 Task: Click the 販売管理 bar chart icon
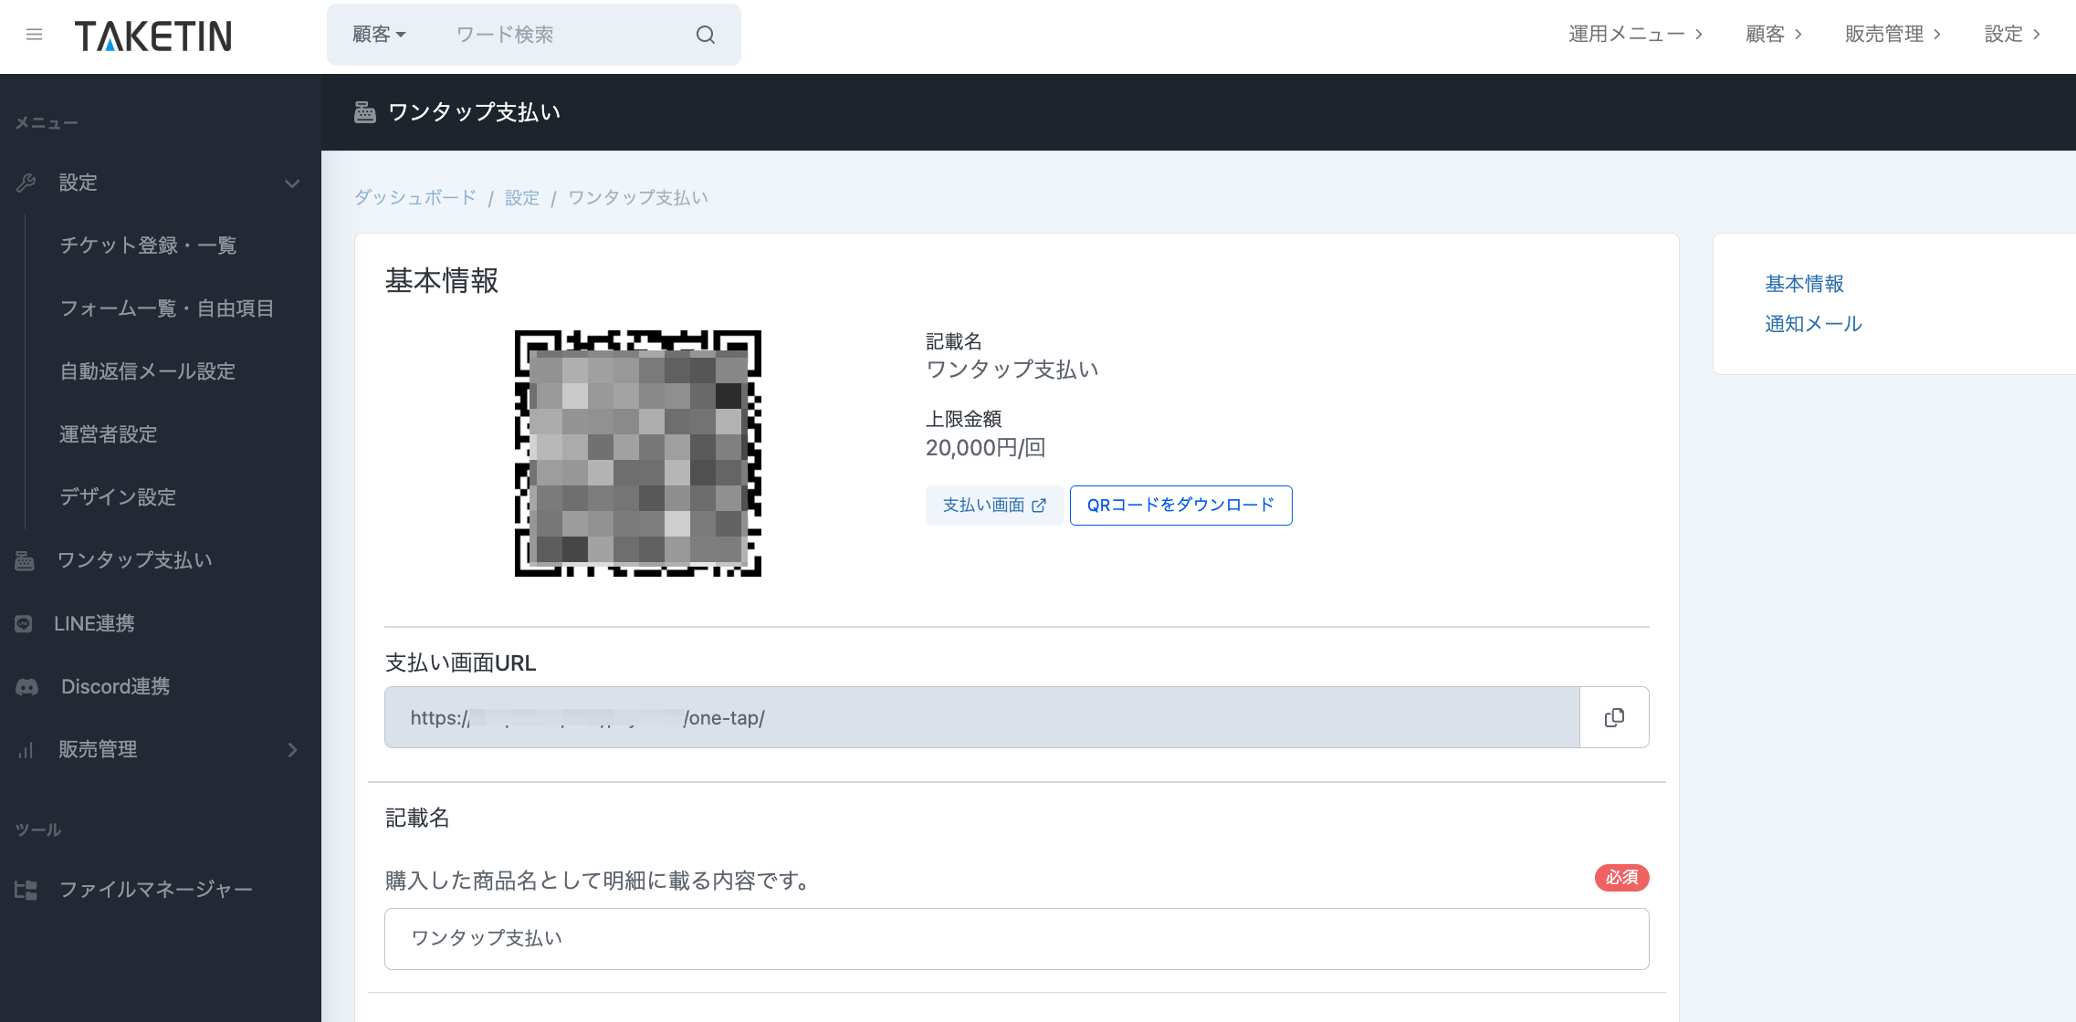pos(26,750)
